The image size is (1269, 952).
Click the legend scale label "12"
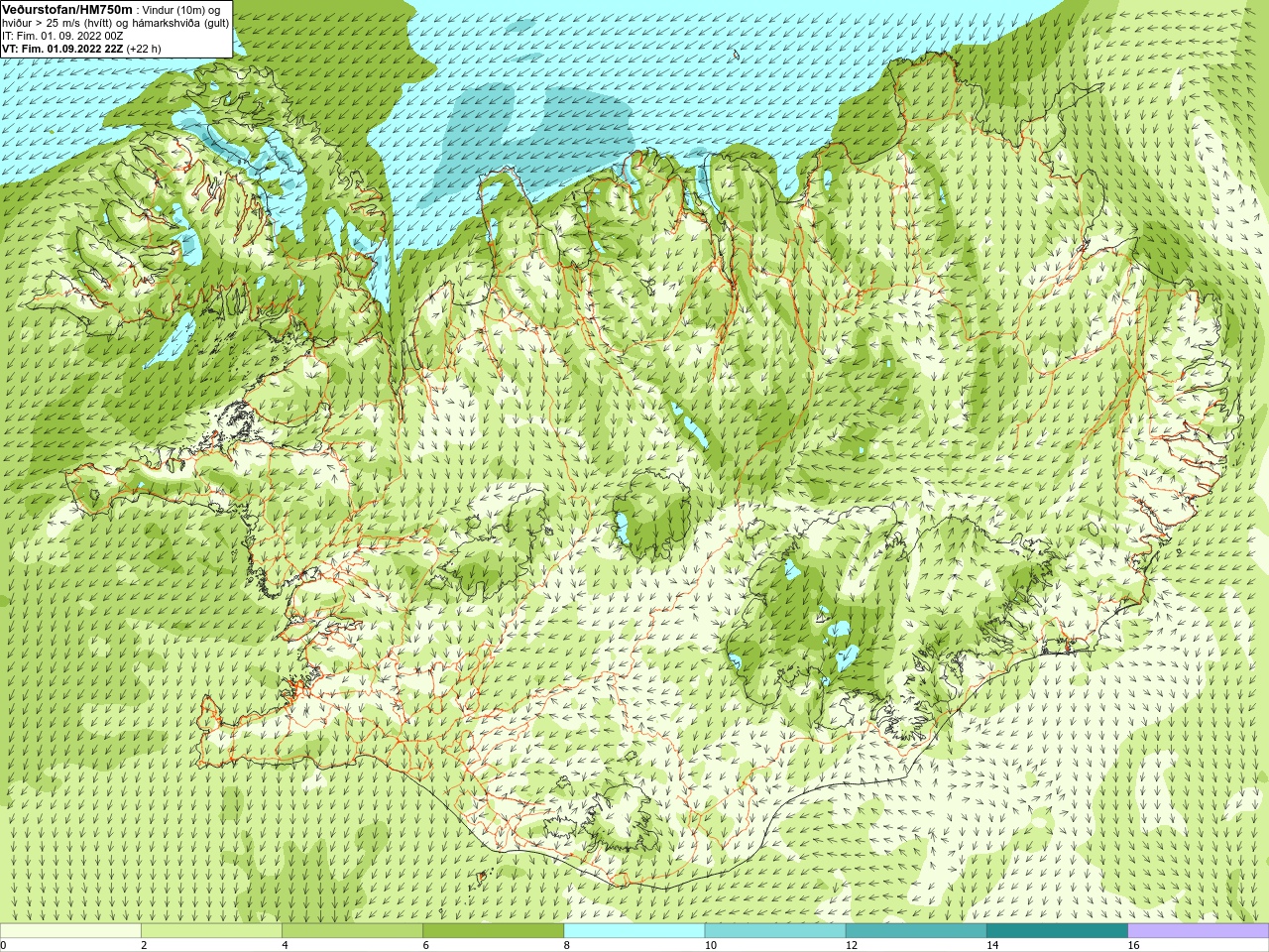(x=852, y=945)
